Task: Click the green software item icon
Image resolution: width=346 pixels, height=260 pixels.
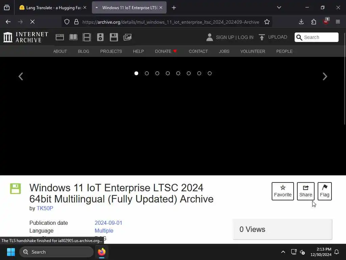Action: 16,189
